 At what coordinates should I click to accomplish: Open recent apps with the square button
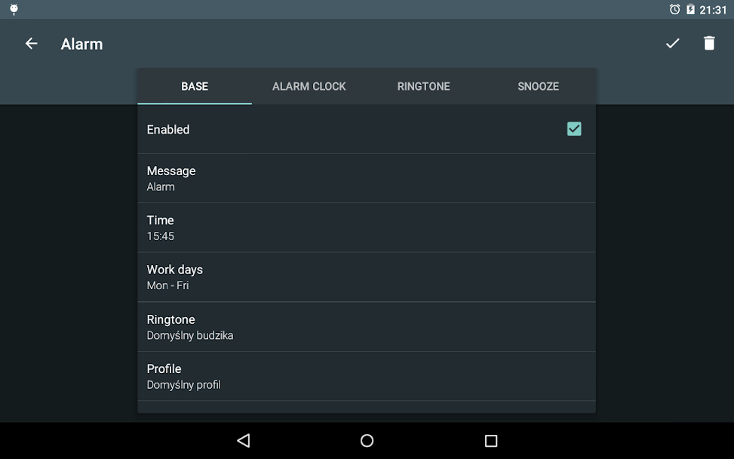491,440
